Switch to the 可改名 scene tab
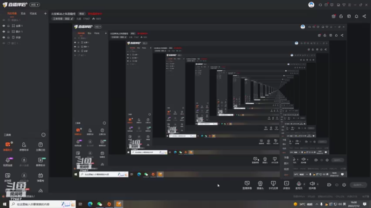371x208 pixels. coord(33,13)
